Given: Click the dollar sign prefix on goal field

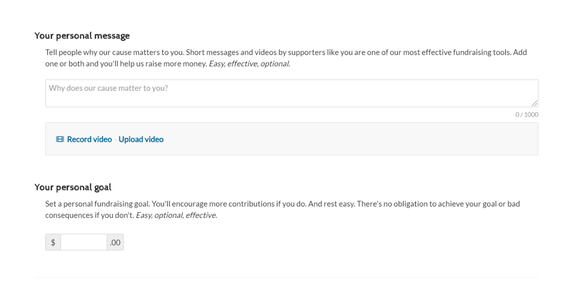Looking at the screenshot, I should click(53, 242).
